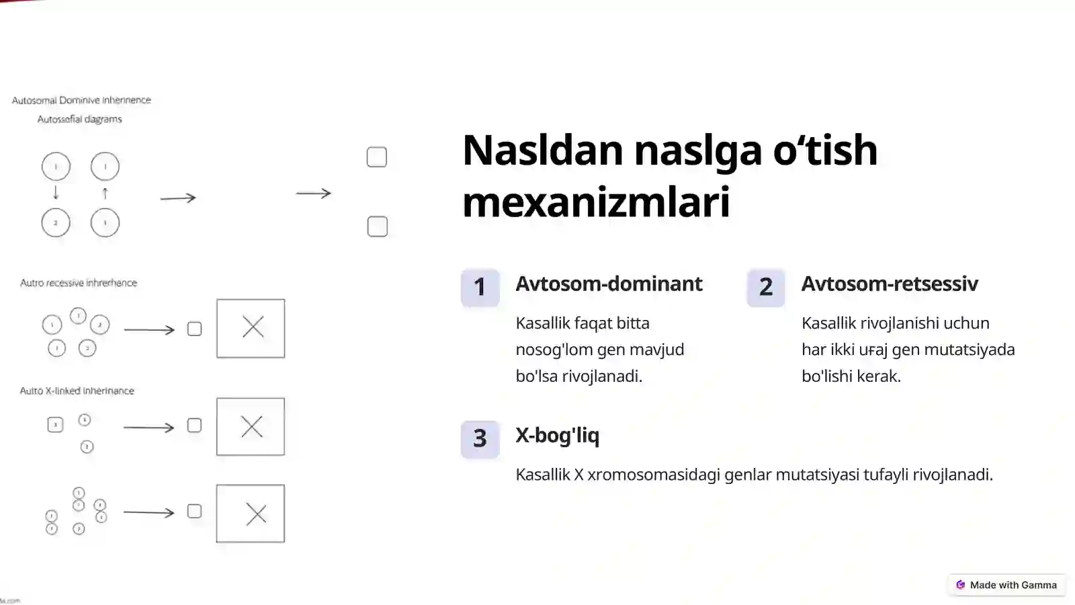The image size is (1075, 605).
Task: Click the slide title Nasldan naslga o'tish mexanizmlari
Action: tap(669, 175)
